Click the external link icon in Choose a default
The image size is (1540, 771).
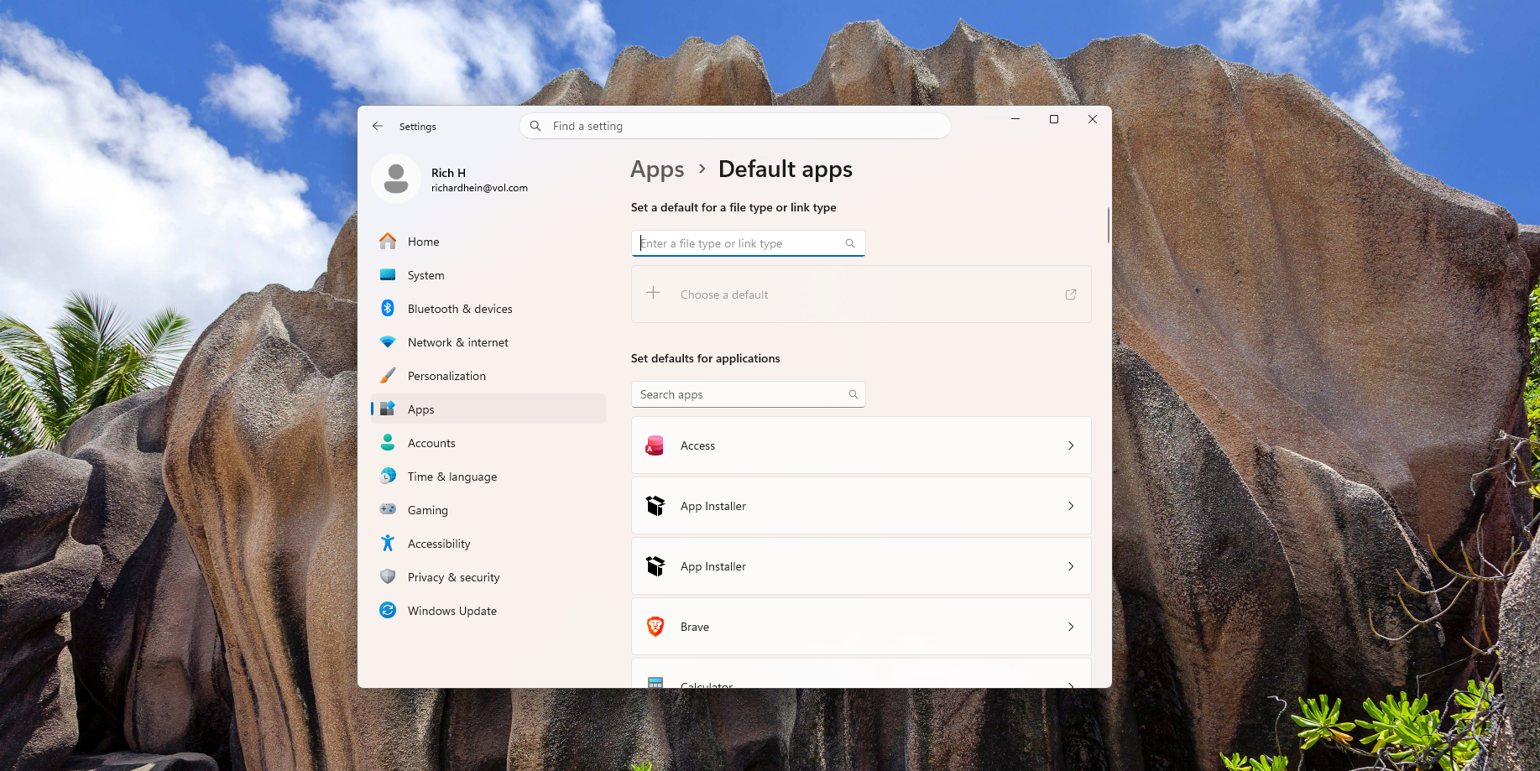pos(1071,294)
